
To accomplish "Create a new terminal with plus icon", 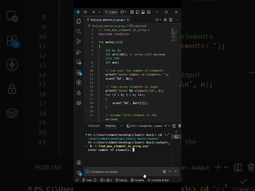I will coord(166,126).
